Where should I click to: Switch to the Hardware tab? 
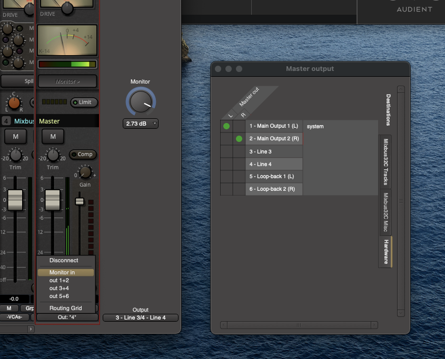[386, 252]
